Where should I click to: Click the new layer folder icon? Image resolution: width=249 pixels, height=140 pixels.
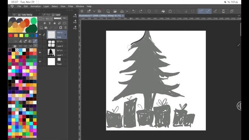(46, 28)
